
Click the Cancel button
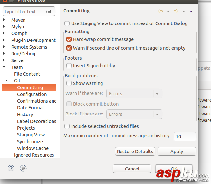pos(132,169)
